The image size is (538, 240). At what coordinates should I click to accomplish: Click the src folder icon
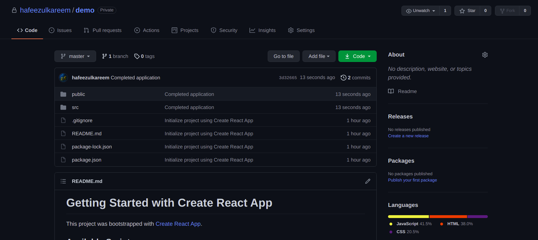click(63, 107)
